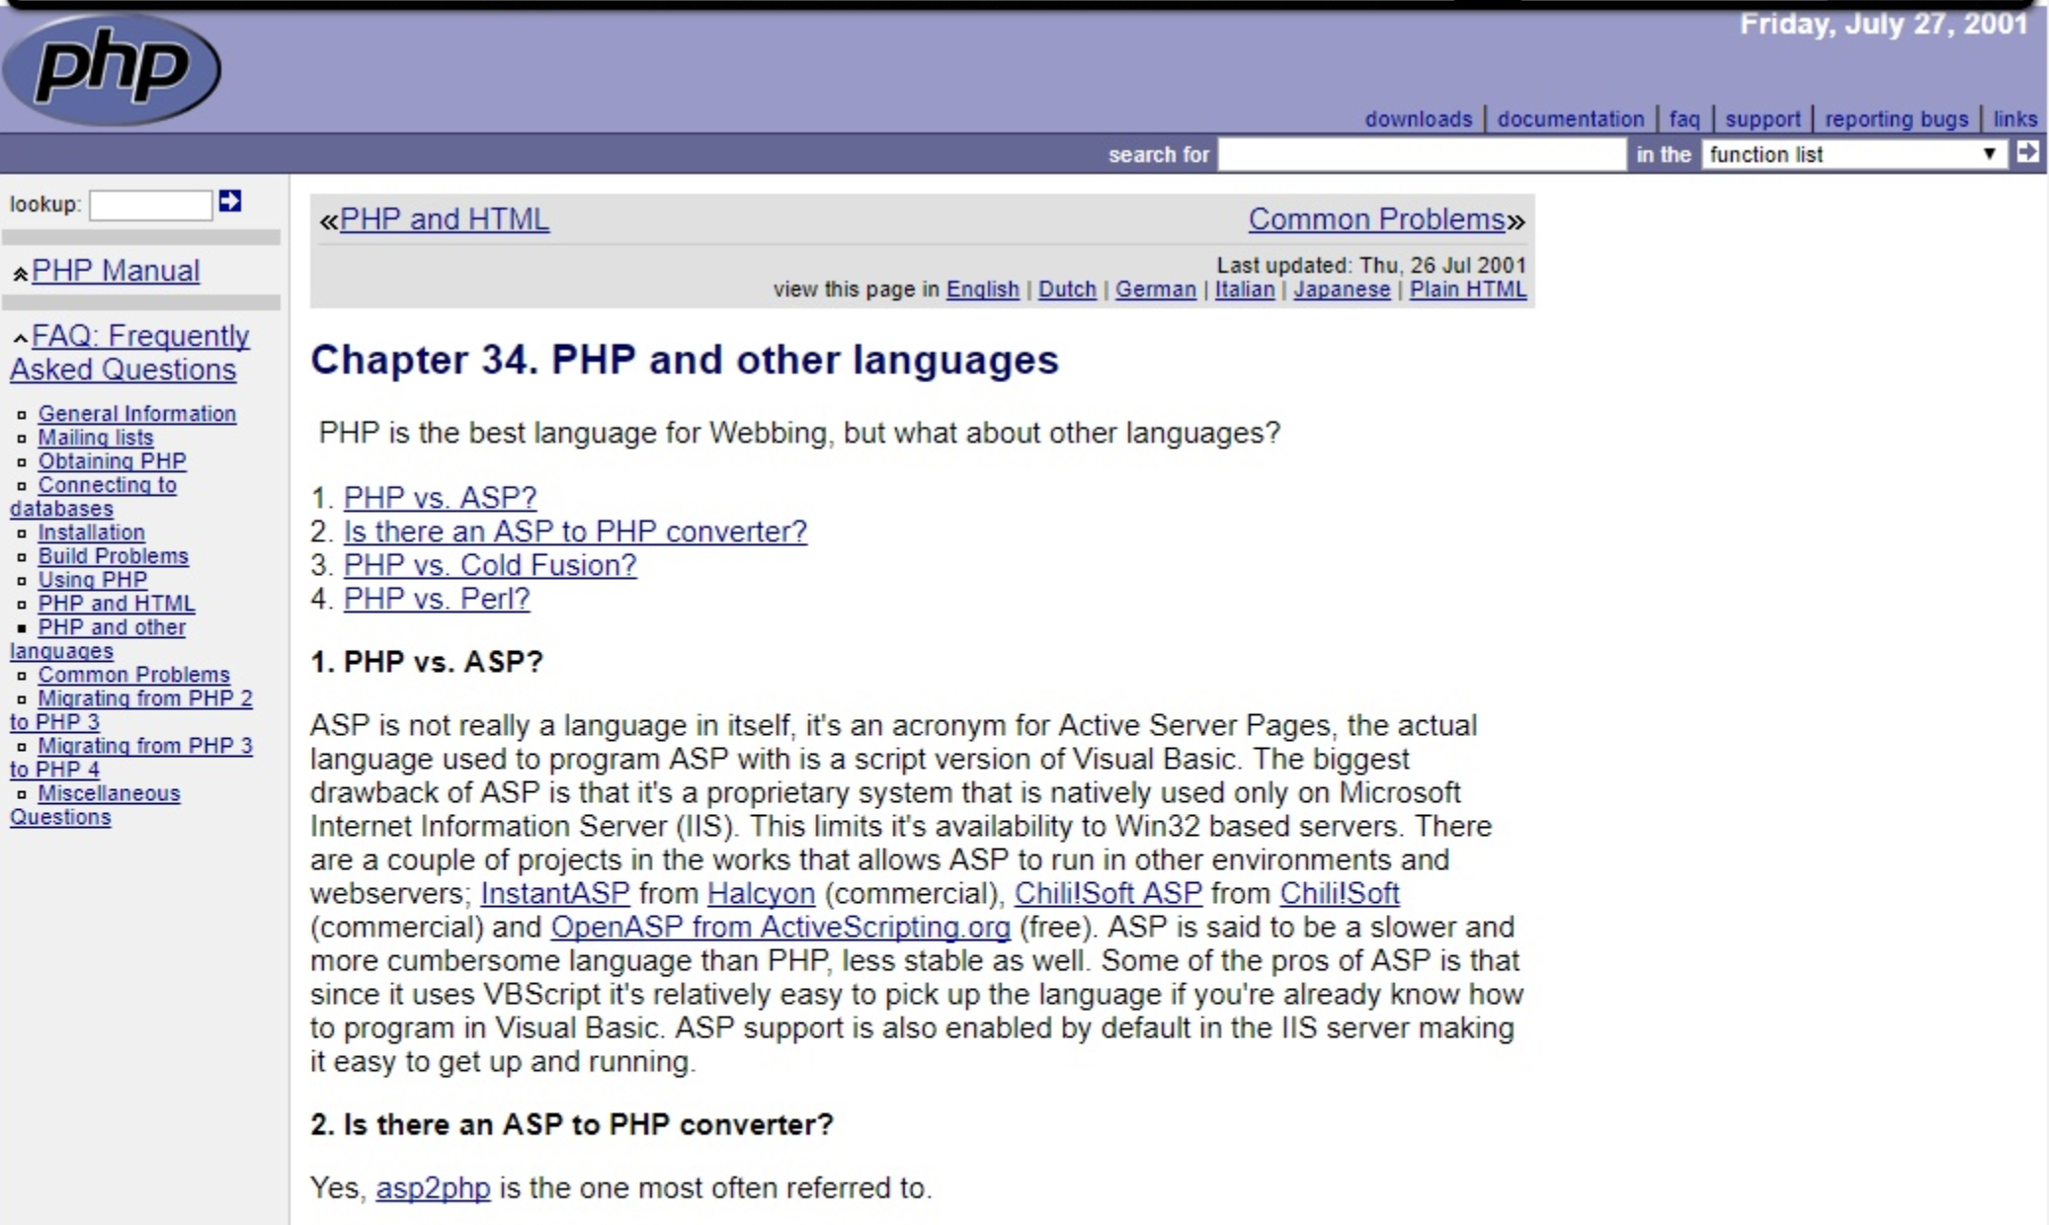The height and width of the screenshot is (1225, 2049).
Task: Click the lookup text field
Action: [150, 205]
